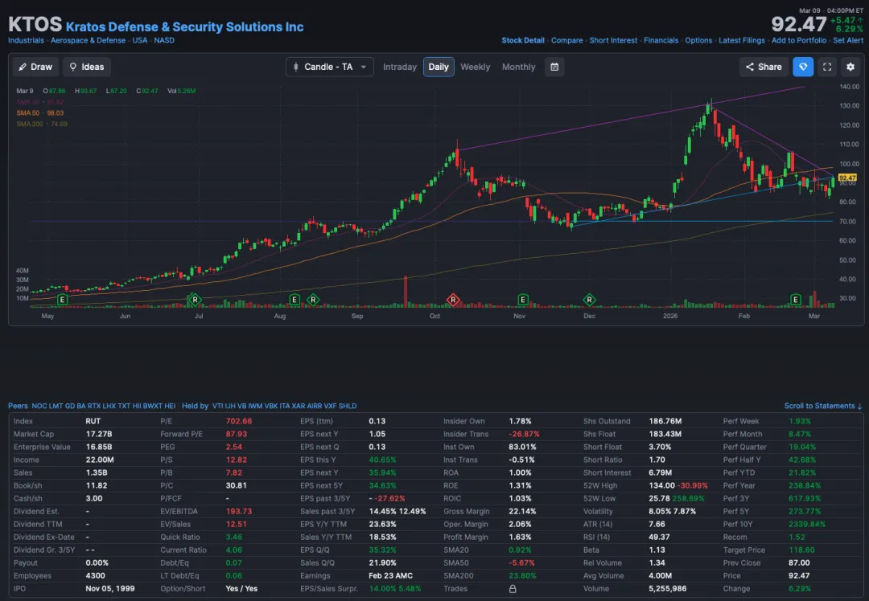Click the E earnings marker nearest May
Viewport: 869px width, 601px height.
click(63, 300)
